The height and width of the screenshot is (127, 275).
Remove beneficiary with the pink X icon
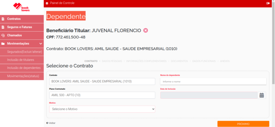click(146, 30)
